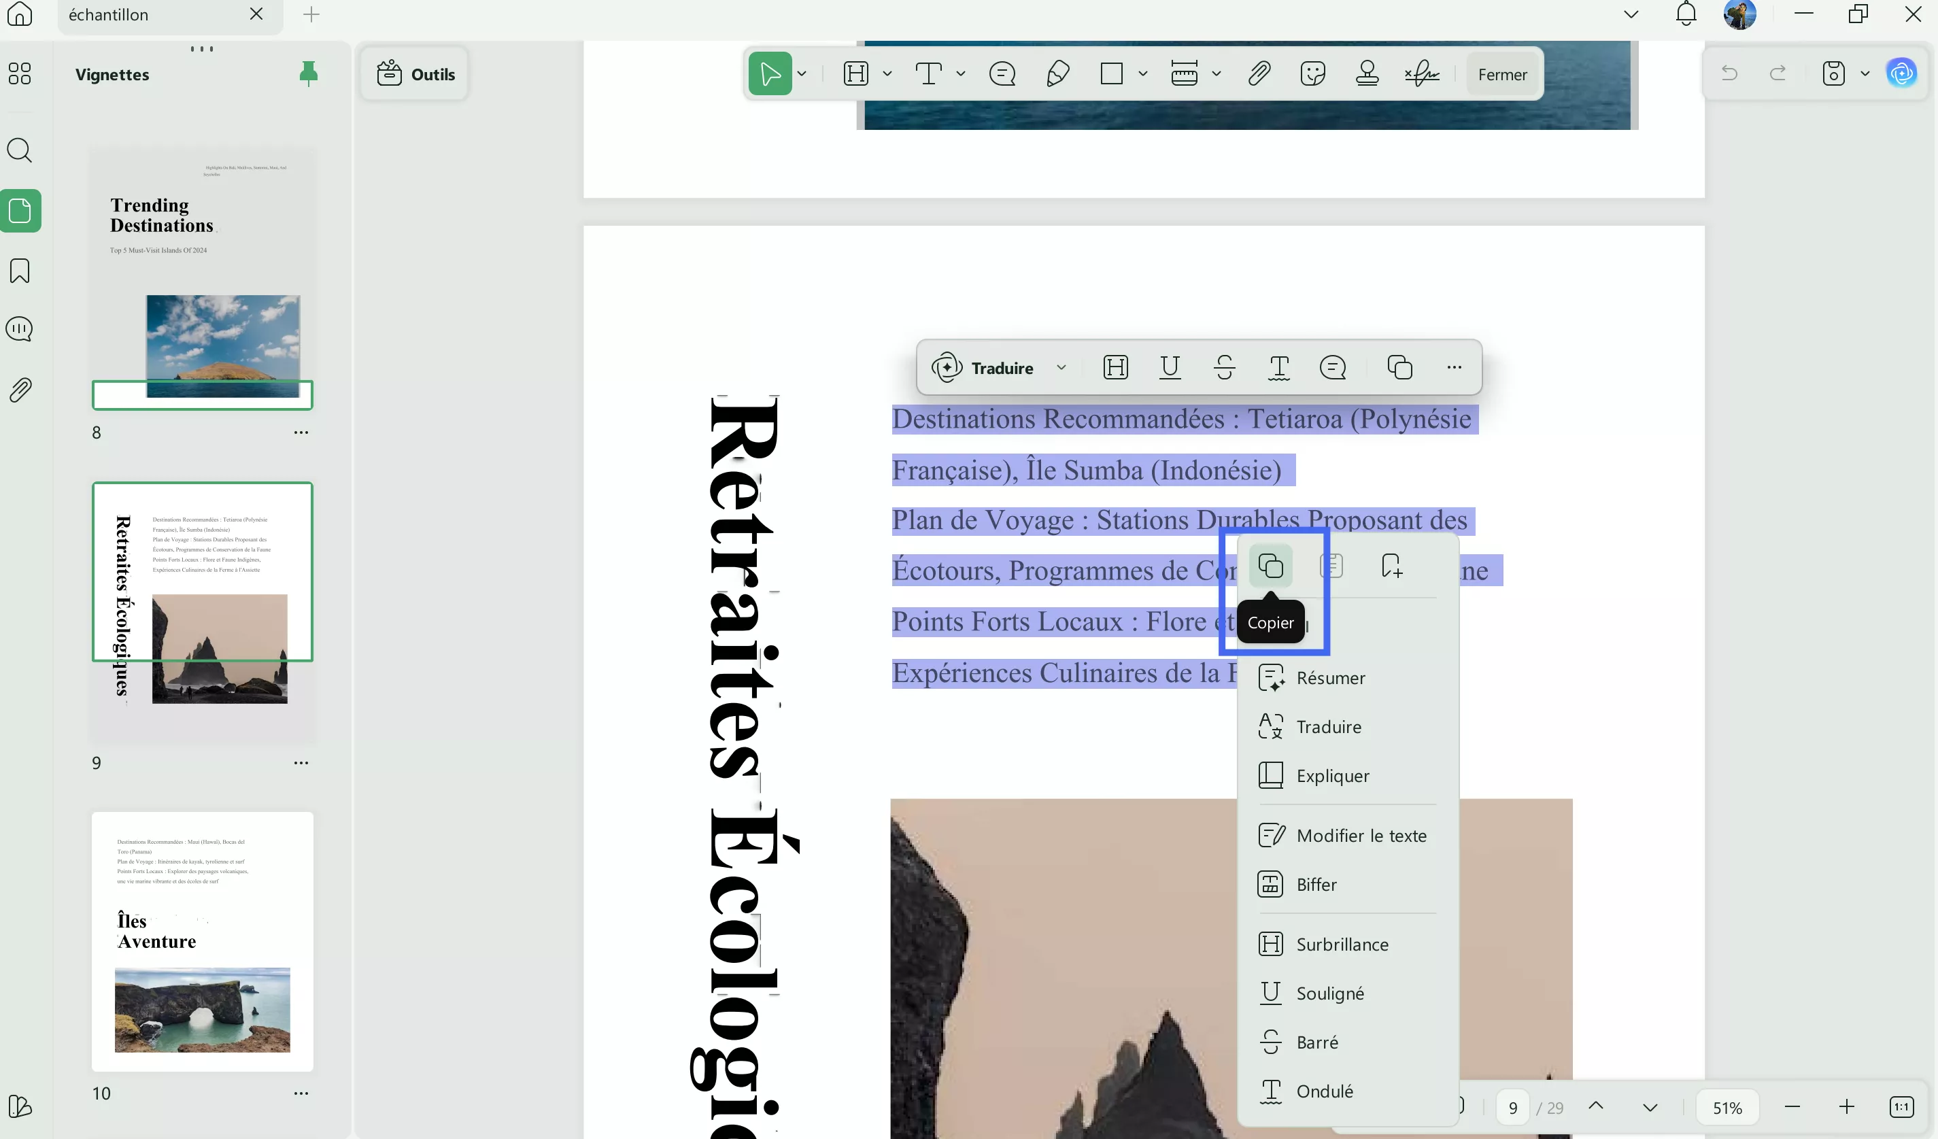Unpin the Vignettes panel

click(x=309, y=73)
